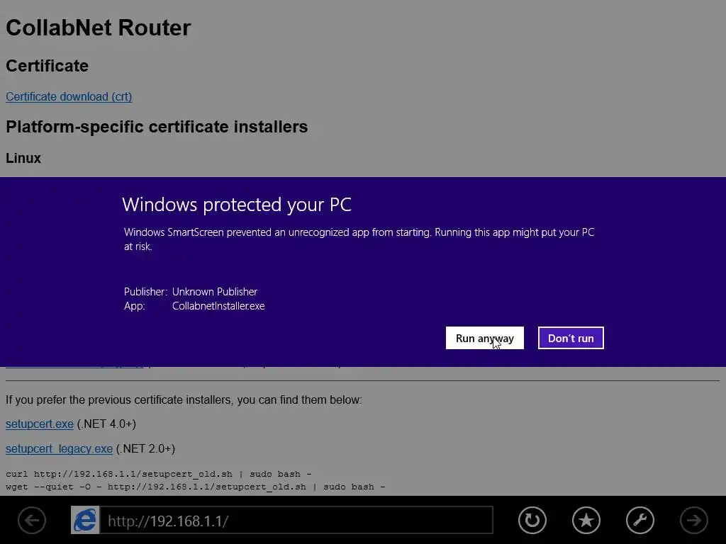Click the wget setupcert_old.sh command line
This screenshot has width=726, height=544.
(x=196, y=487)
